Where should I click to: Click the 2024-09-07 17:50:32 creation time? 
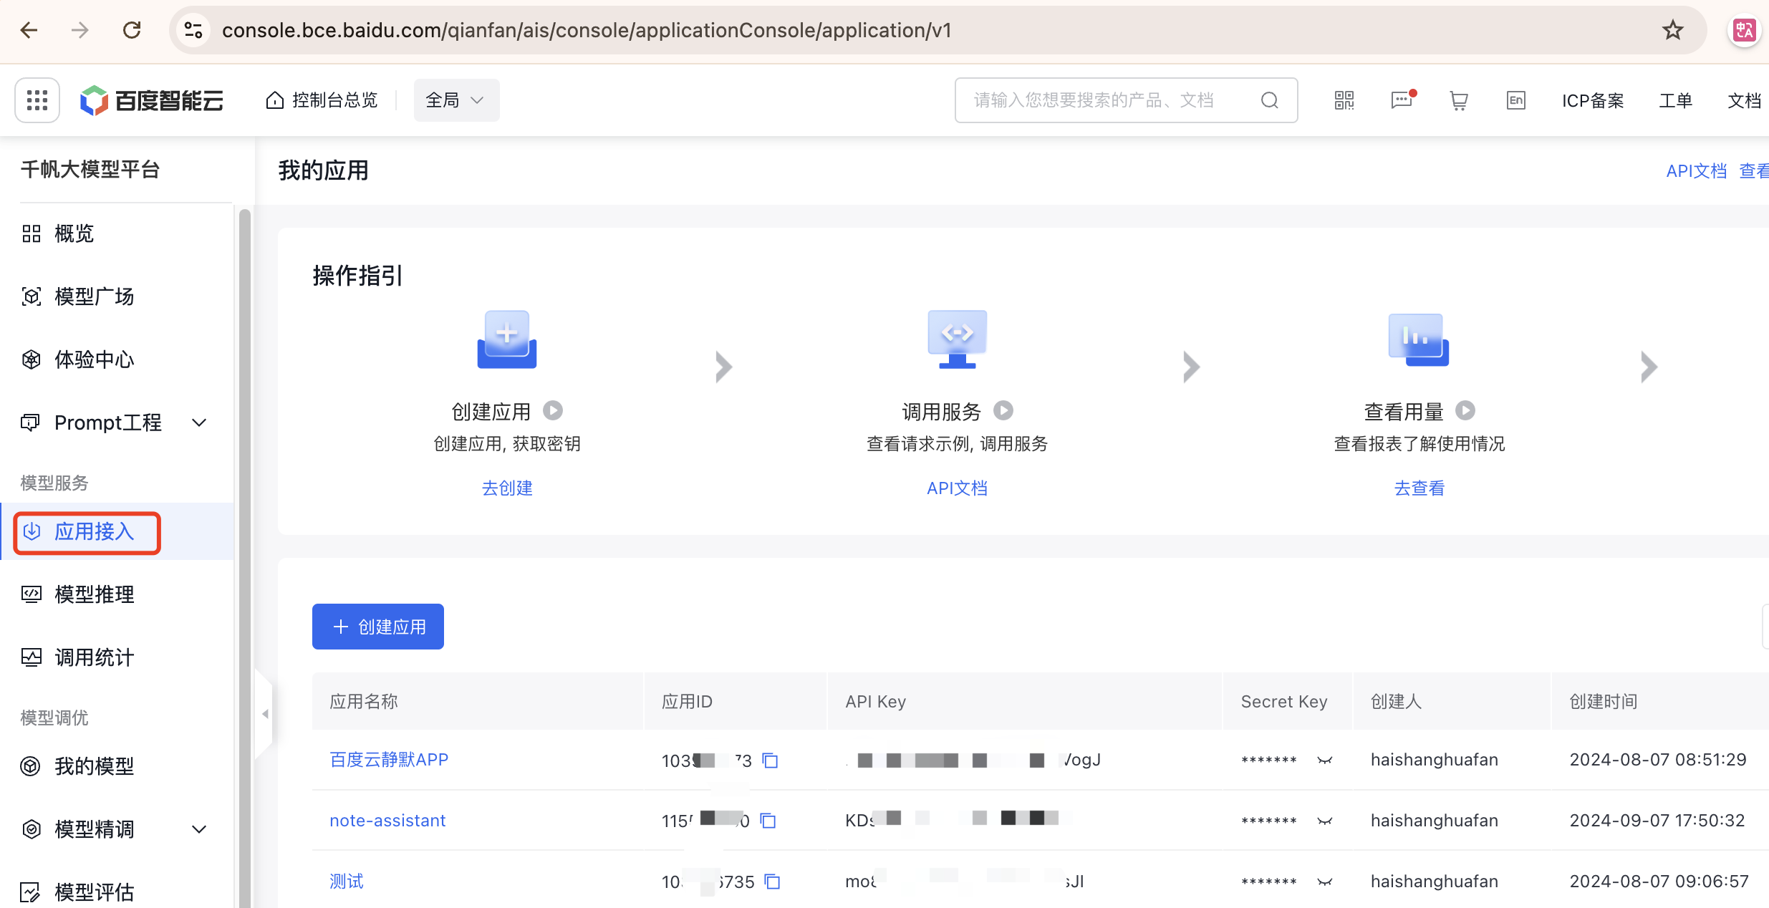pyautogui.click(x=1657, y=821)
